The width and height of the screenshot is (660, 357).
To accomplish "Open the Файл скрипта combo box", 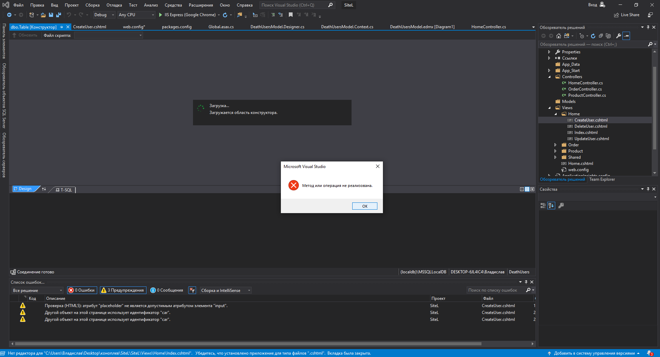I will click(x=109, y=35).
